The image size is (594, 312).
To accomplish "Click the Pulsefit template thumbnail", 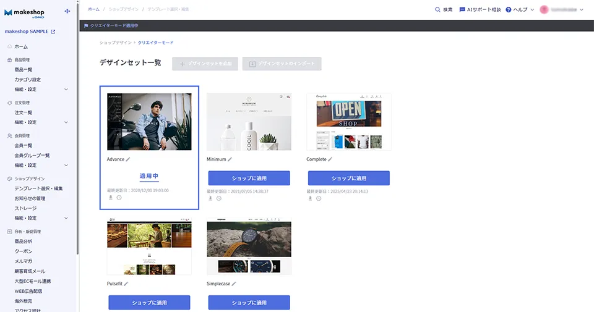I will [149, 246].
